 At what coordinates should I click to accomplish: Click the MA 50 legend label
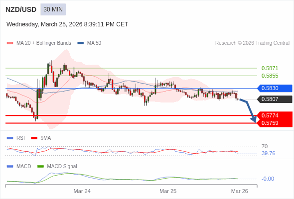point(94,43)
